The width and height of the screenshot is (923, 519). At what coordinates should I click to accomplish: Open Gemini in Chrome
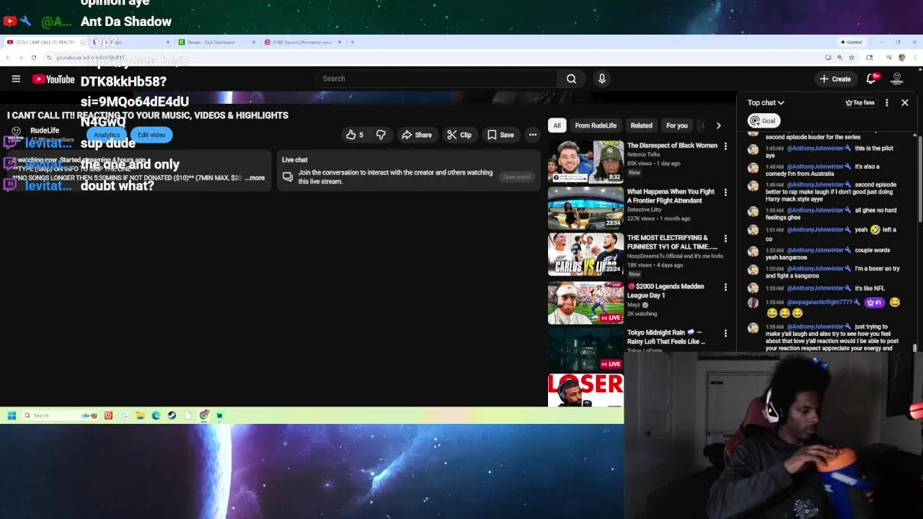[x=852, y=42]
